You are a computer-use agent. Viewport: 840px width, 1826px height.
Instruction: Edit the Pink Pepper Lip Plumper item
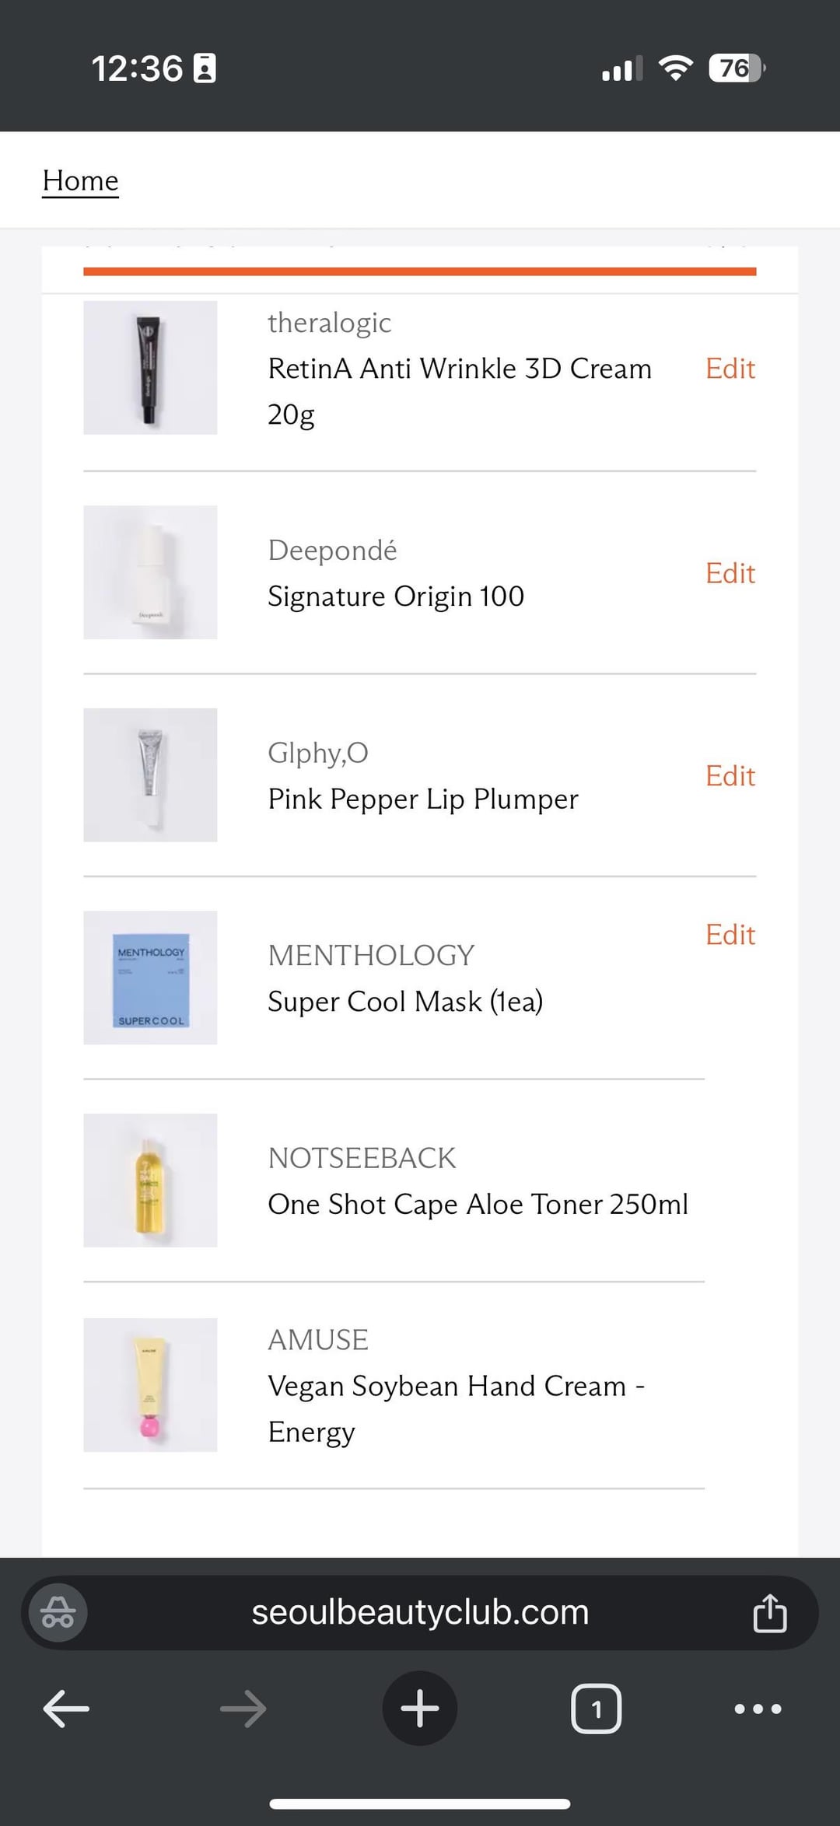[730, 776]
